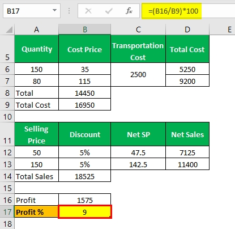Click the Cost Price header cell
The image size is (235, 229).
coord(85,49)
